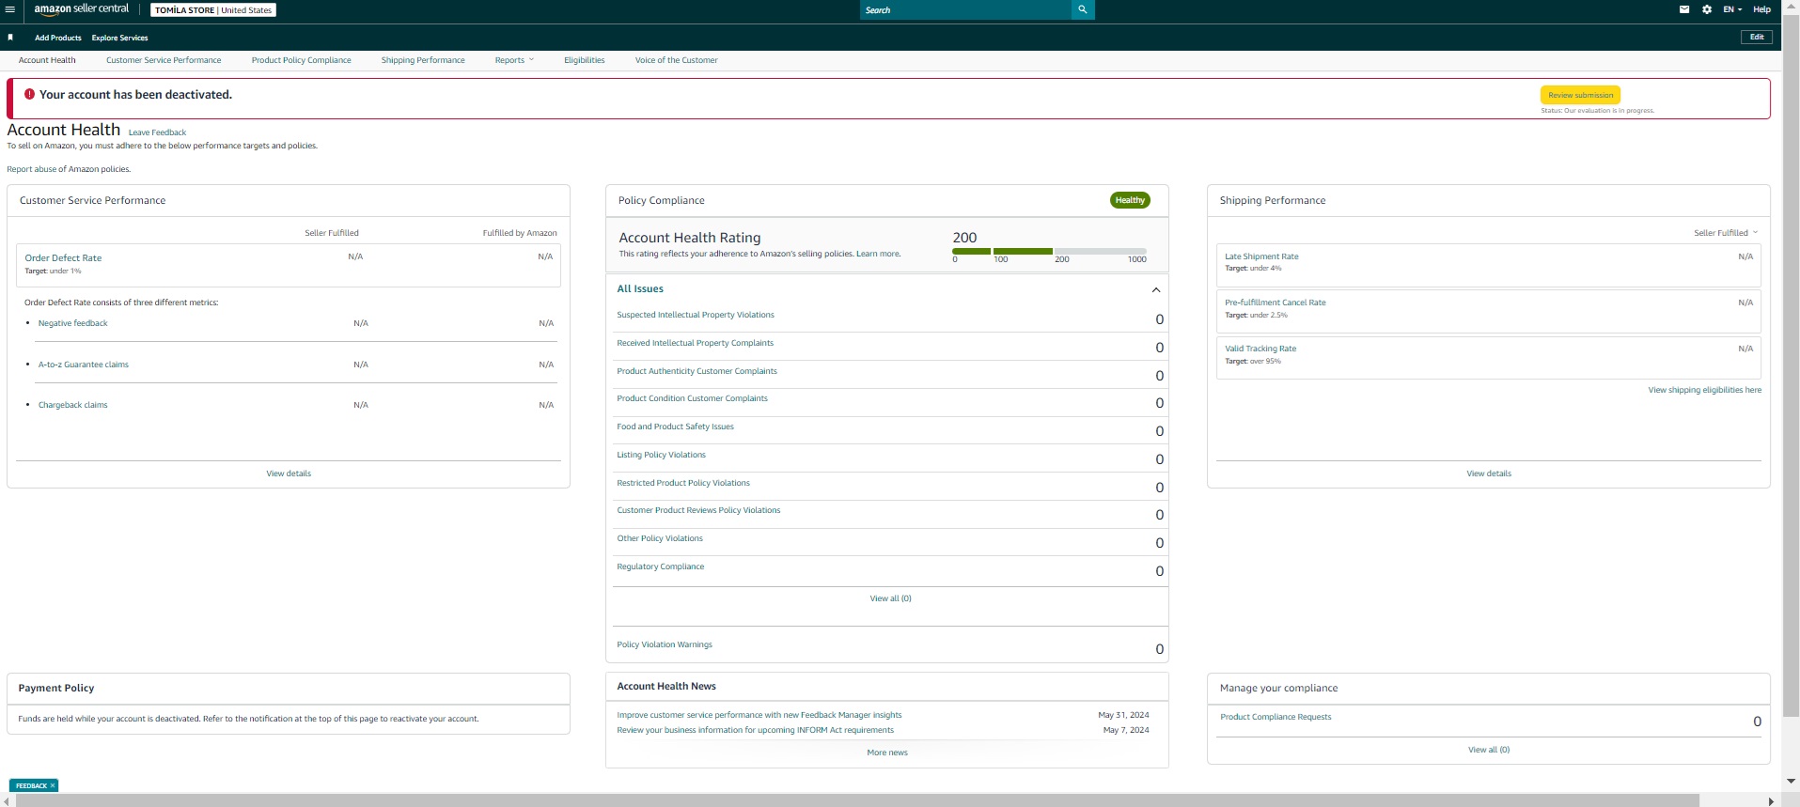Open Restricted Product Policy Violations

[x=683, y=483]
